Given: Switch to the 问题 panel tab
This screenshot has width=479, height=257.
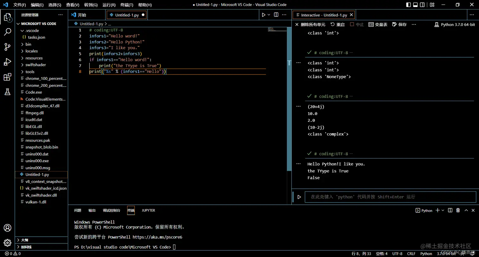Looking at the screenshot, I should (x=78, y=210).
